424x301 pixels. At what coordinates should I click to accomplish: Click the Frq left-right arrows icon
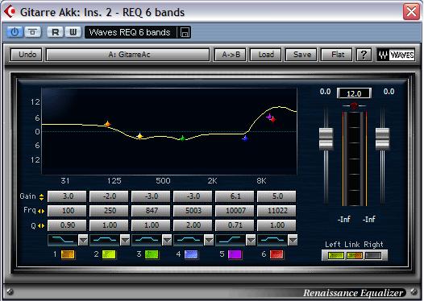point(41,211)
